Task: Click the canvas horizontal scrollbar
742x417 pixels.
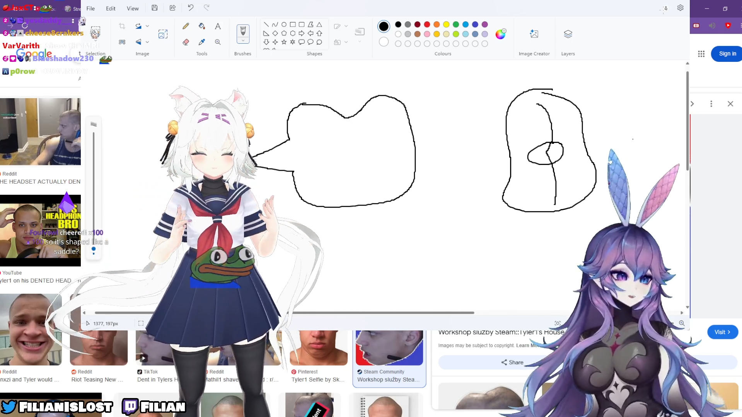Action: [x=284, y=313]
